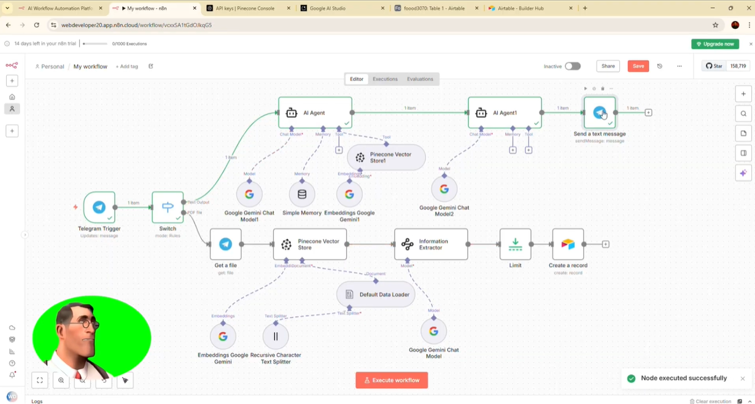Click Add tag next to workflow name
755x404 pixels.
pos(127,66)
